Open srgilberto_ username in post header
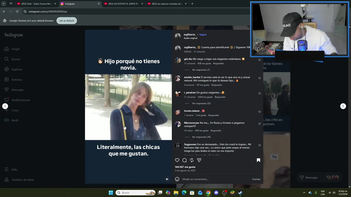This screenshot has height=197, width=351. (190, 34)
